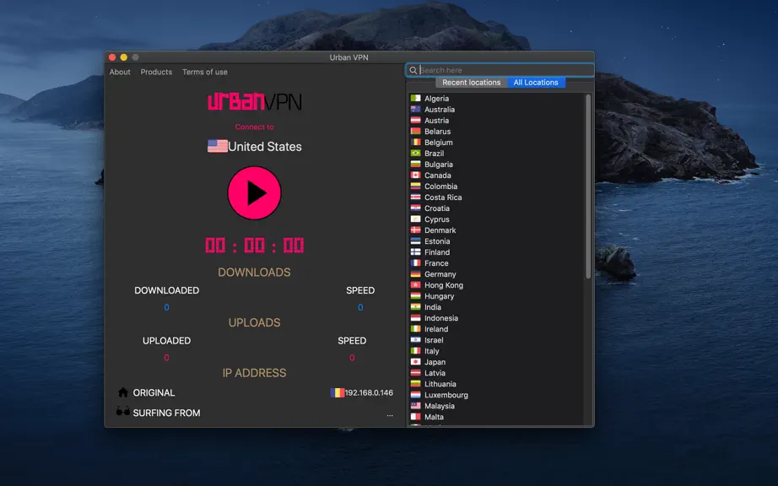Viewport: 778px width, 486px height.
Task: Start the VPN with the pink play button
Action: click(254, 193)
